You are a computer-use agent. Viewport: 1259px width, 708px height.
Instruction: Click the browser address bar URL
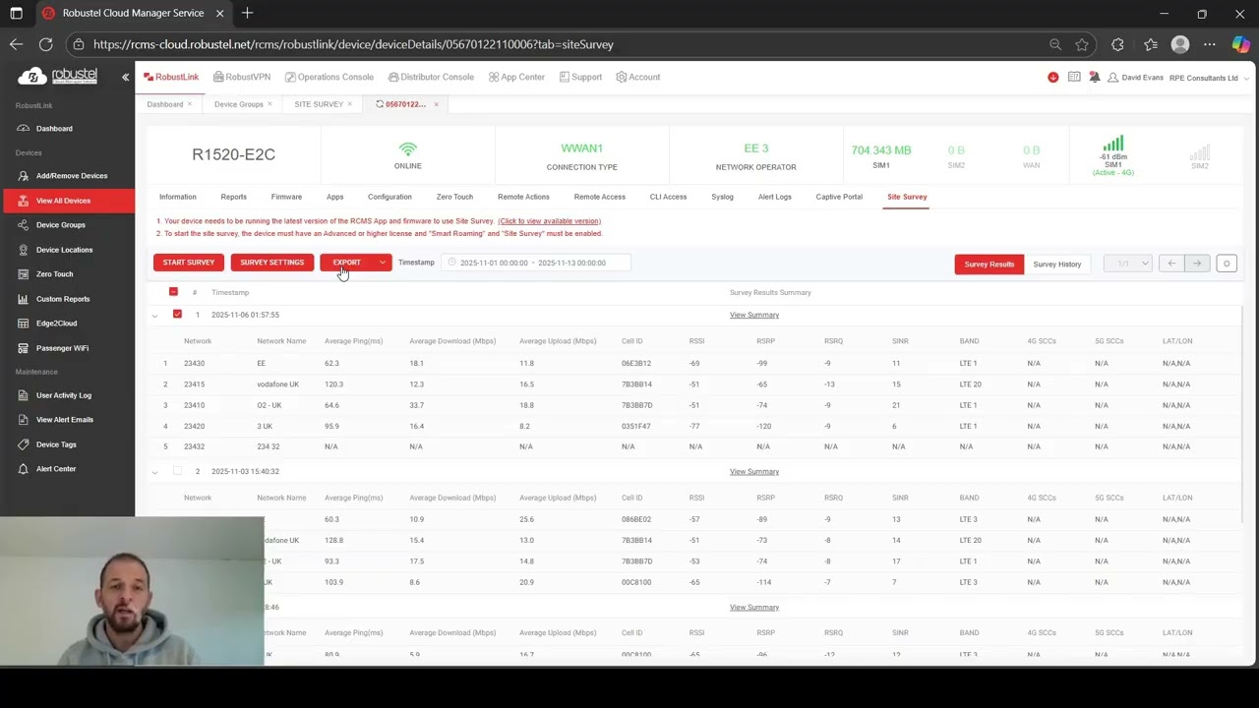353,44
